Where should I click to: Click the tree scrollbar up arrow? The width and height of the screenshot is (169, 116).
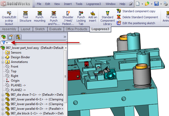pyautogui.click(x=66, y=48)
